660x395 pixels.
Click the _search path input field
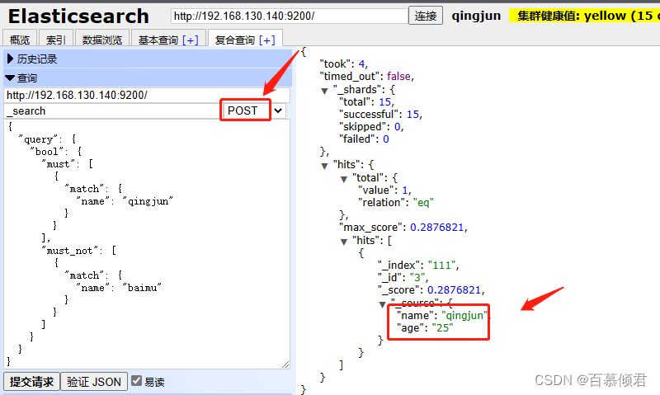click(x=111, y=111)
